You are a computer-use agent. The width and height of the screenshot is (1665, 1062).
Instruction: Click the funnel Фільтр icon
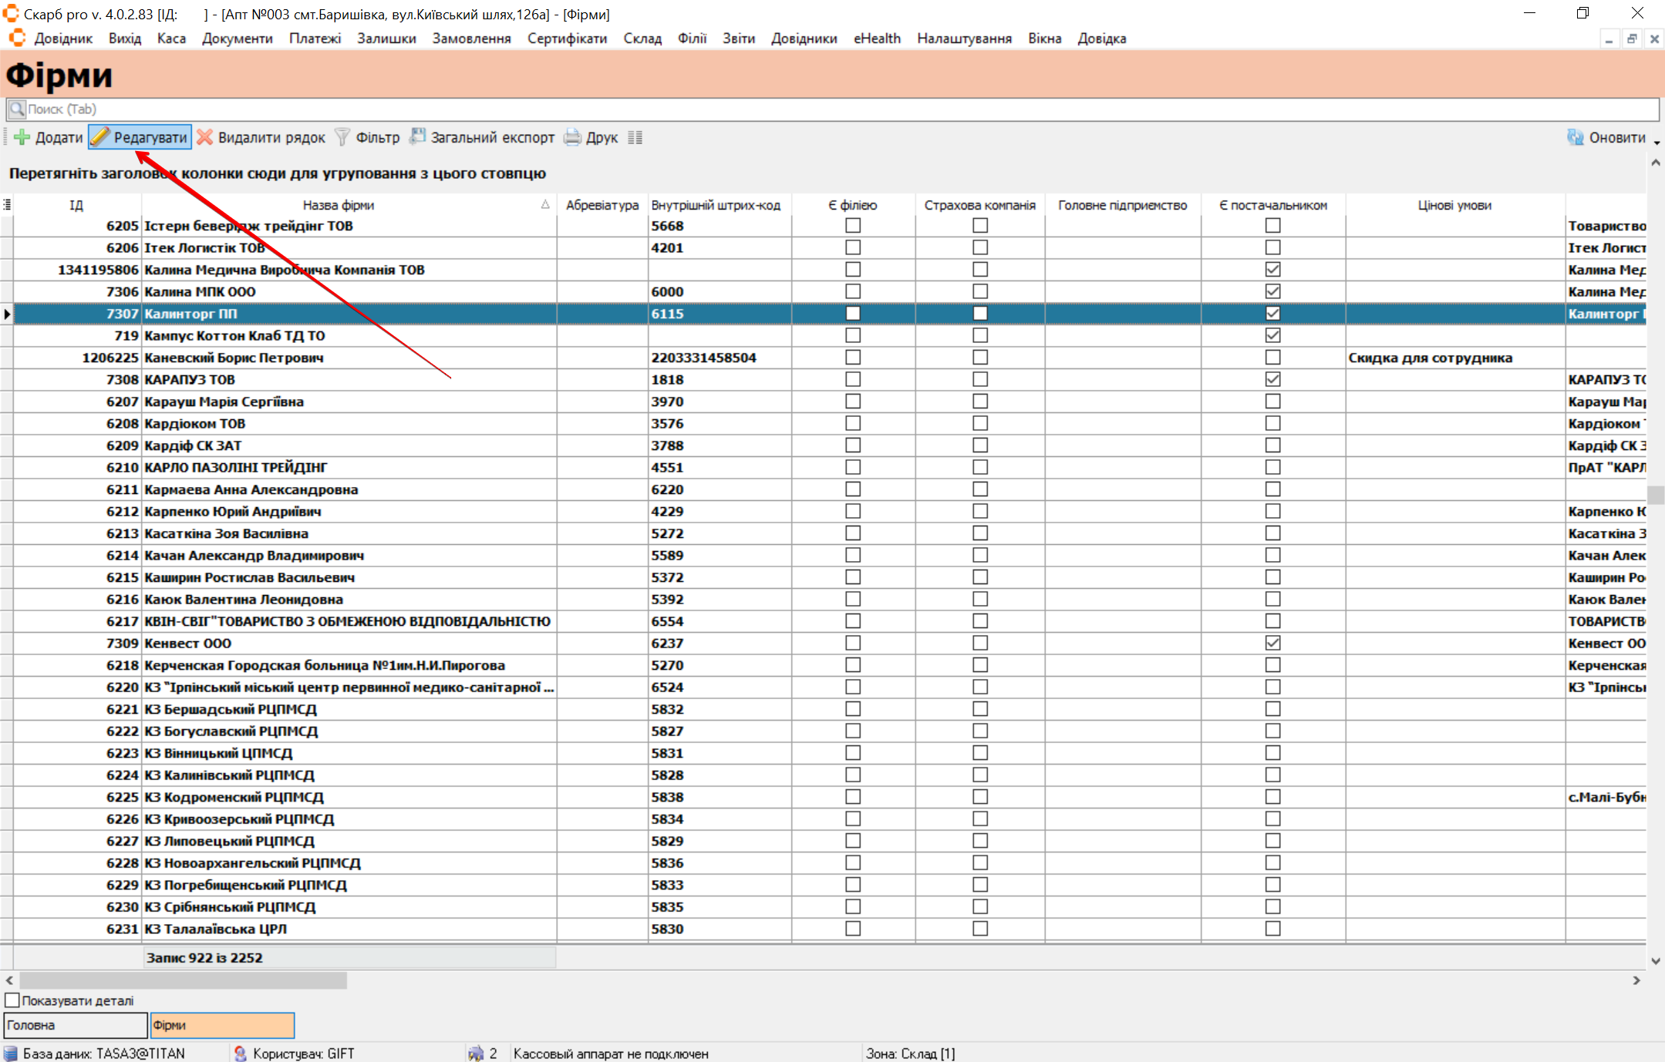[x=342, y=137]
